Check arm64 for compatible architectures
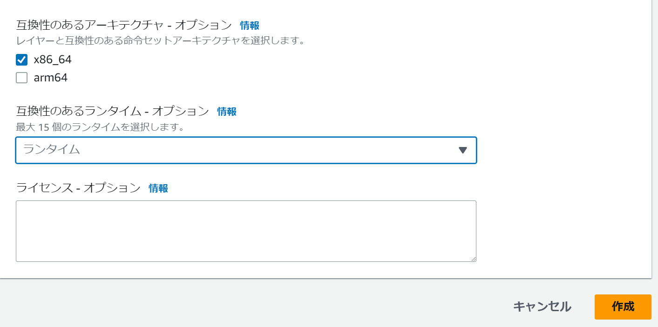The image size is (658, 327). (21, 78)
